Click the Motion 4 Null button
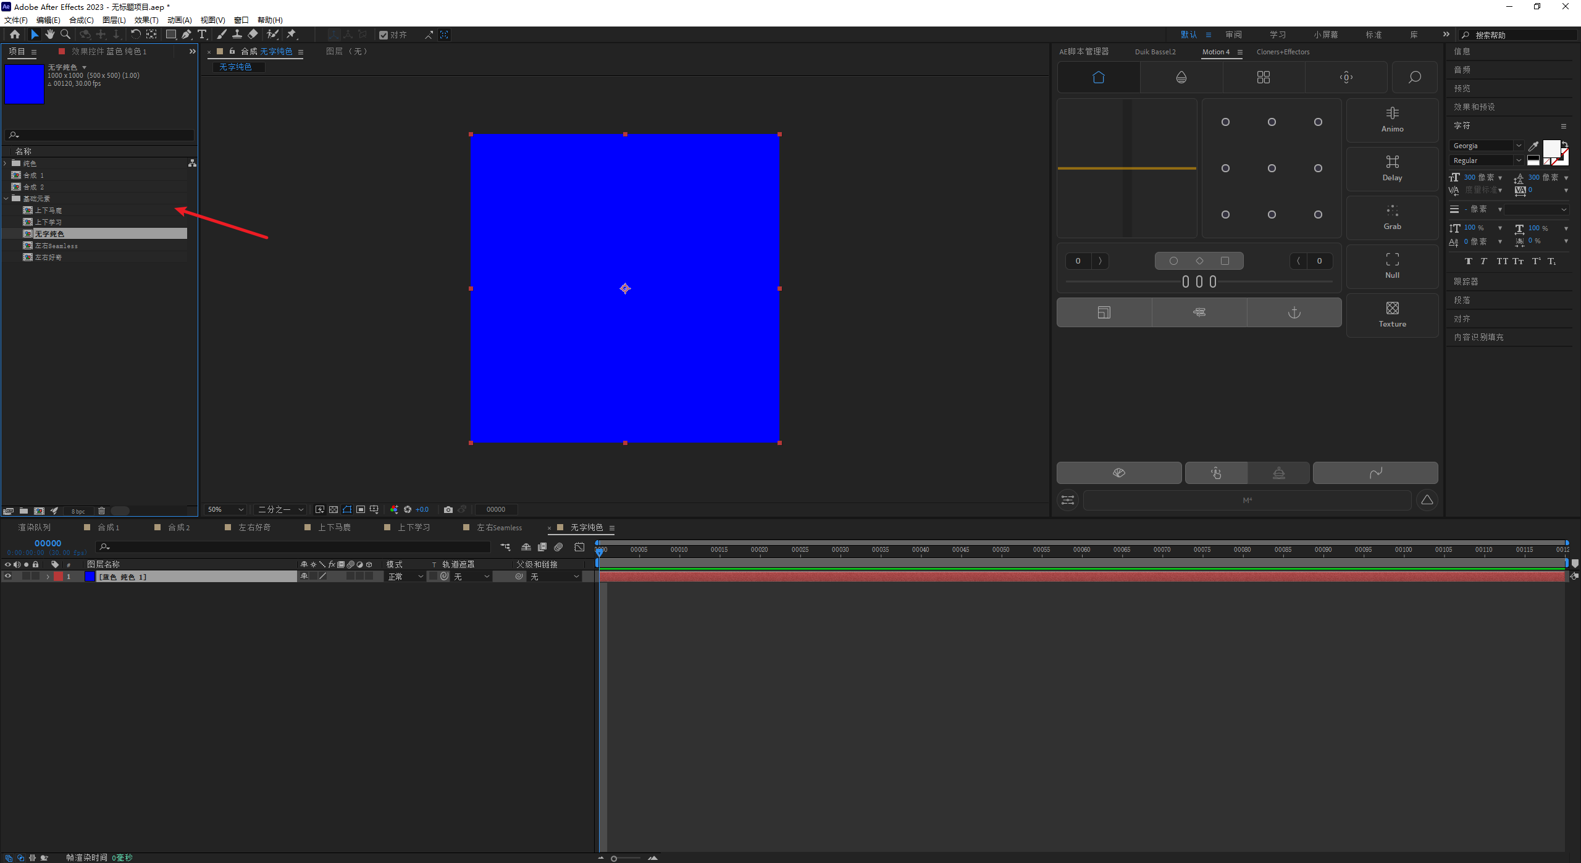Image resolution: width=1581 pixels, height=863 pixels. pos(1392,266)
